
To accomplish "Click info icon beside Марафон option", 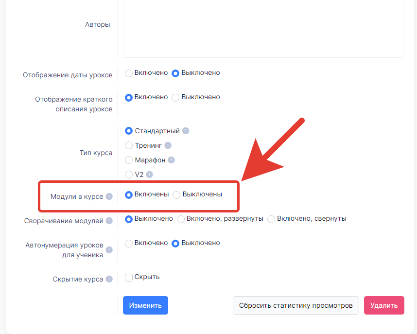I will click(x=171, y=160).
